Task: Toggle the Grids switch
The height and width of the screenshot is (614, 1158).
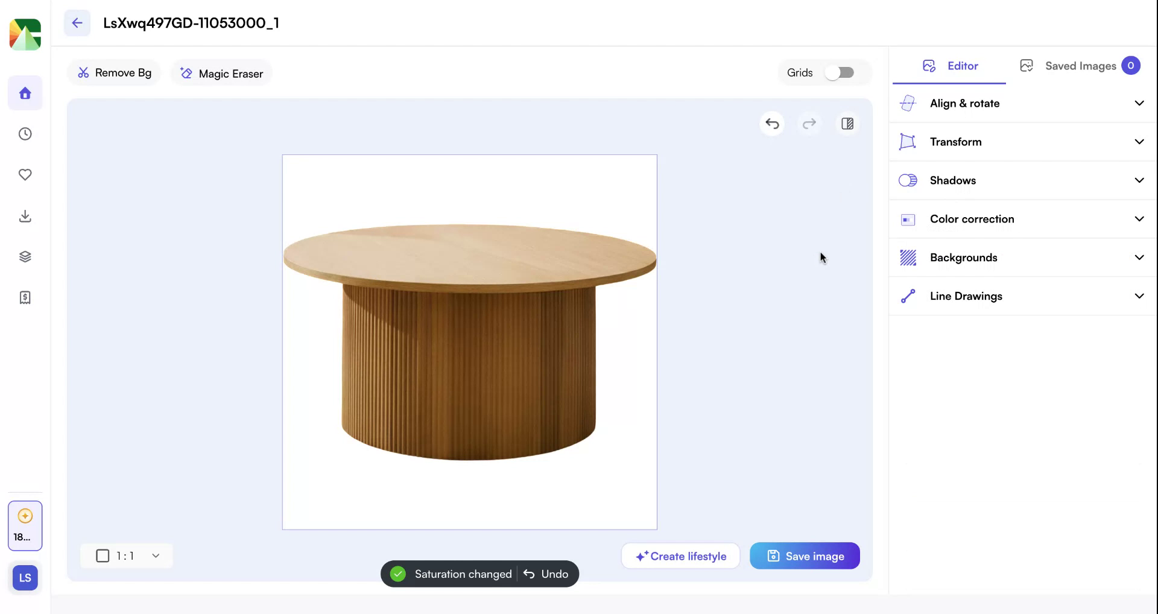Action: (840, 72)
